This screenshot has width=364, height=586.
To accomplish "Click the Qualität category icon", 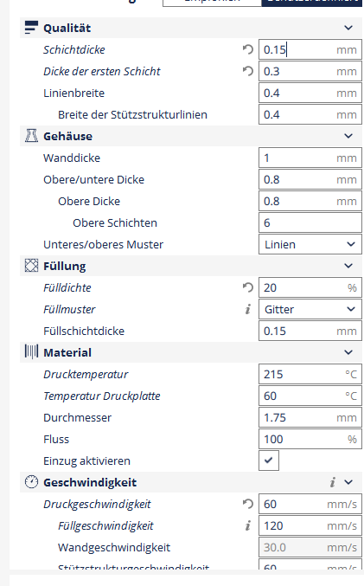I will (x=31, y=28).
